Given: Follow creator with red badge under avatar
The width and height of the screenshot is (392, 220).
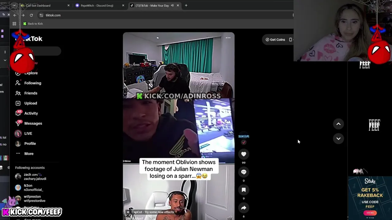Looking at the screenshot, I should coord(244,142).
